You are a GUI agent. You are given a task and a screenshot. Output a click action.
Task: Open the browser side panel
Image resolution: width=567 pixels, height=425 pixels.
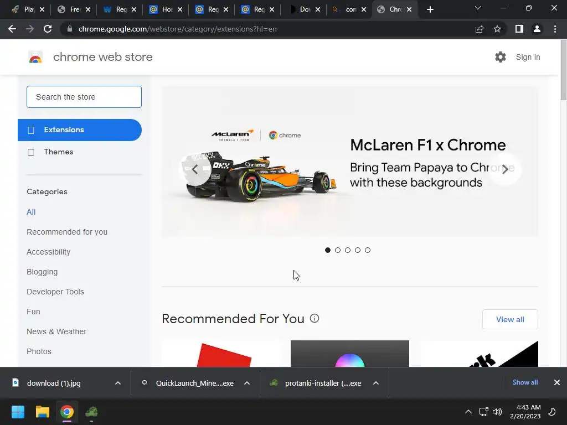point(519,29)
